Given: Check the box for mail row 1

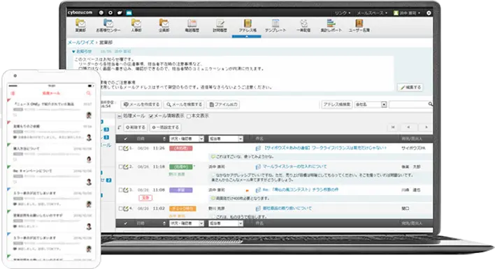Looking at the screenshot, I should click(x=120, y=148).
